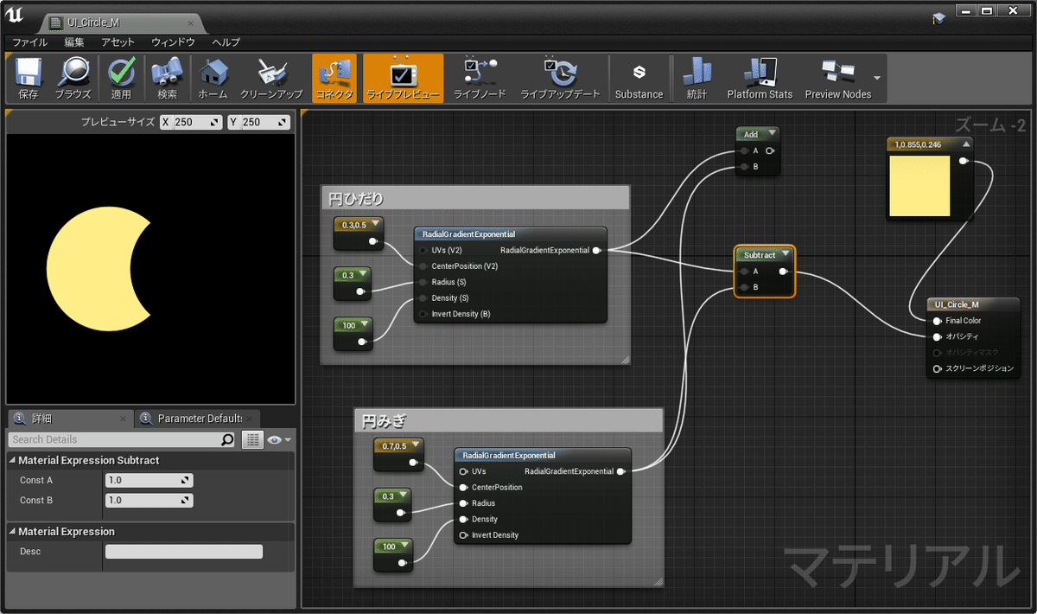The width and height of the screenshot is (1037, 614).
Task: Open the property matrix grid icon
Action: (x=251, y=439)
